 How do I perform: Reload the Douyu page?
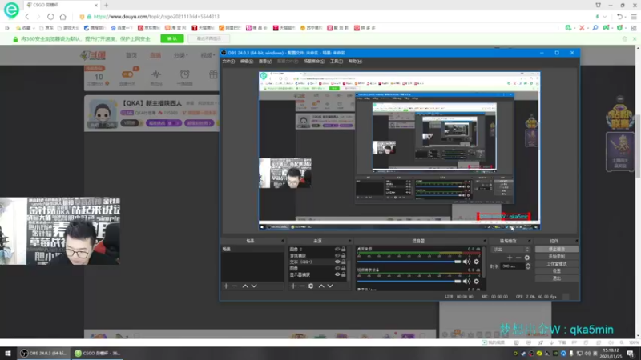[x=50, y=17]
